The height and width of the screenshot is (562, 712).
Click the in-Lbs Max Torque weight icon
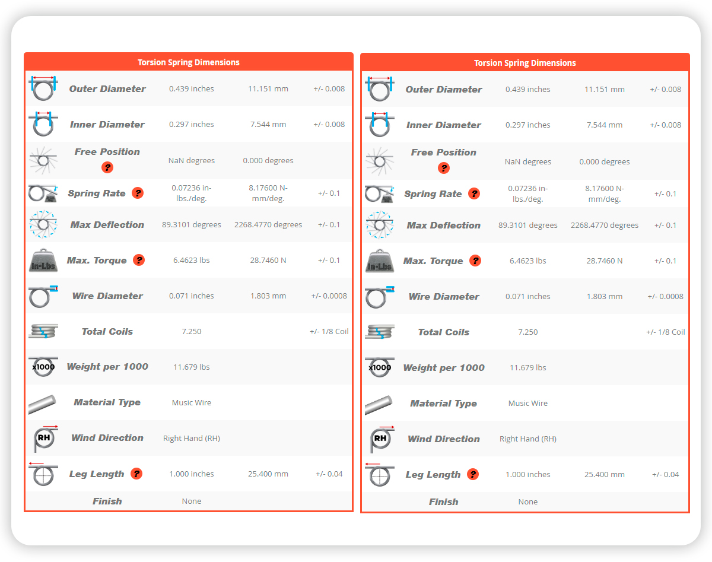(x=43, y=260)
